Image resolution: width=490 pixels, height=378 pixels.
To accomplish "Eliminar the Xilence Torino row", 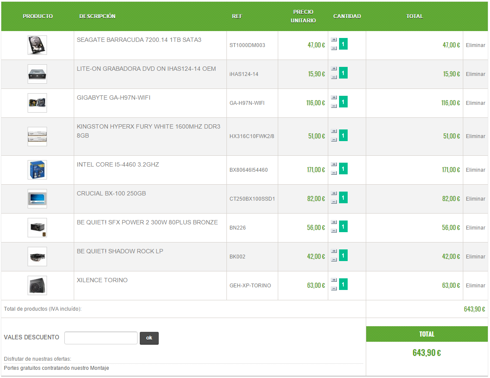I will pyautogui.click(x=475, y=286).
